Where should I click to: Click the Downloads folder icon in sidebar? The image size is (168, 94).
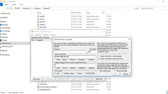click(1, 31)
